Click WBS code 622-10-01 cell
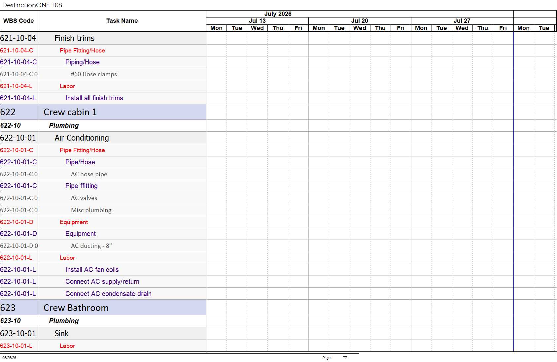557x362 pixels. [19, 138]
